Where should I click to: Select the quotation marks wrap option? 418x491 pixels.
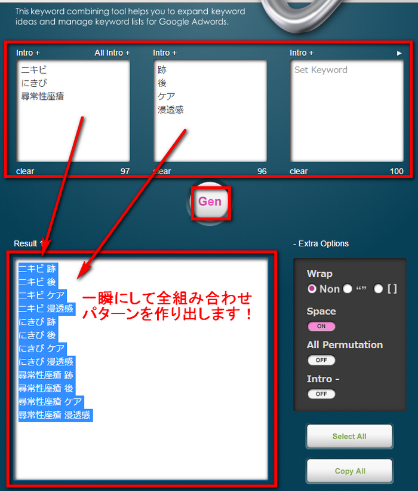(x=348, y=289)
